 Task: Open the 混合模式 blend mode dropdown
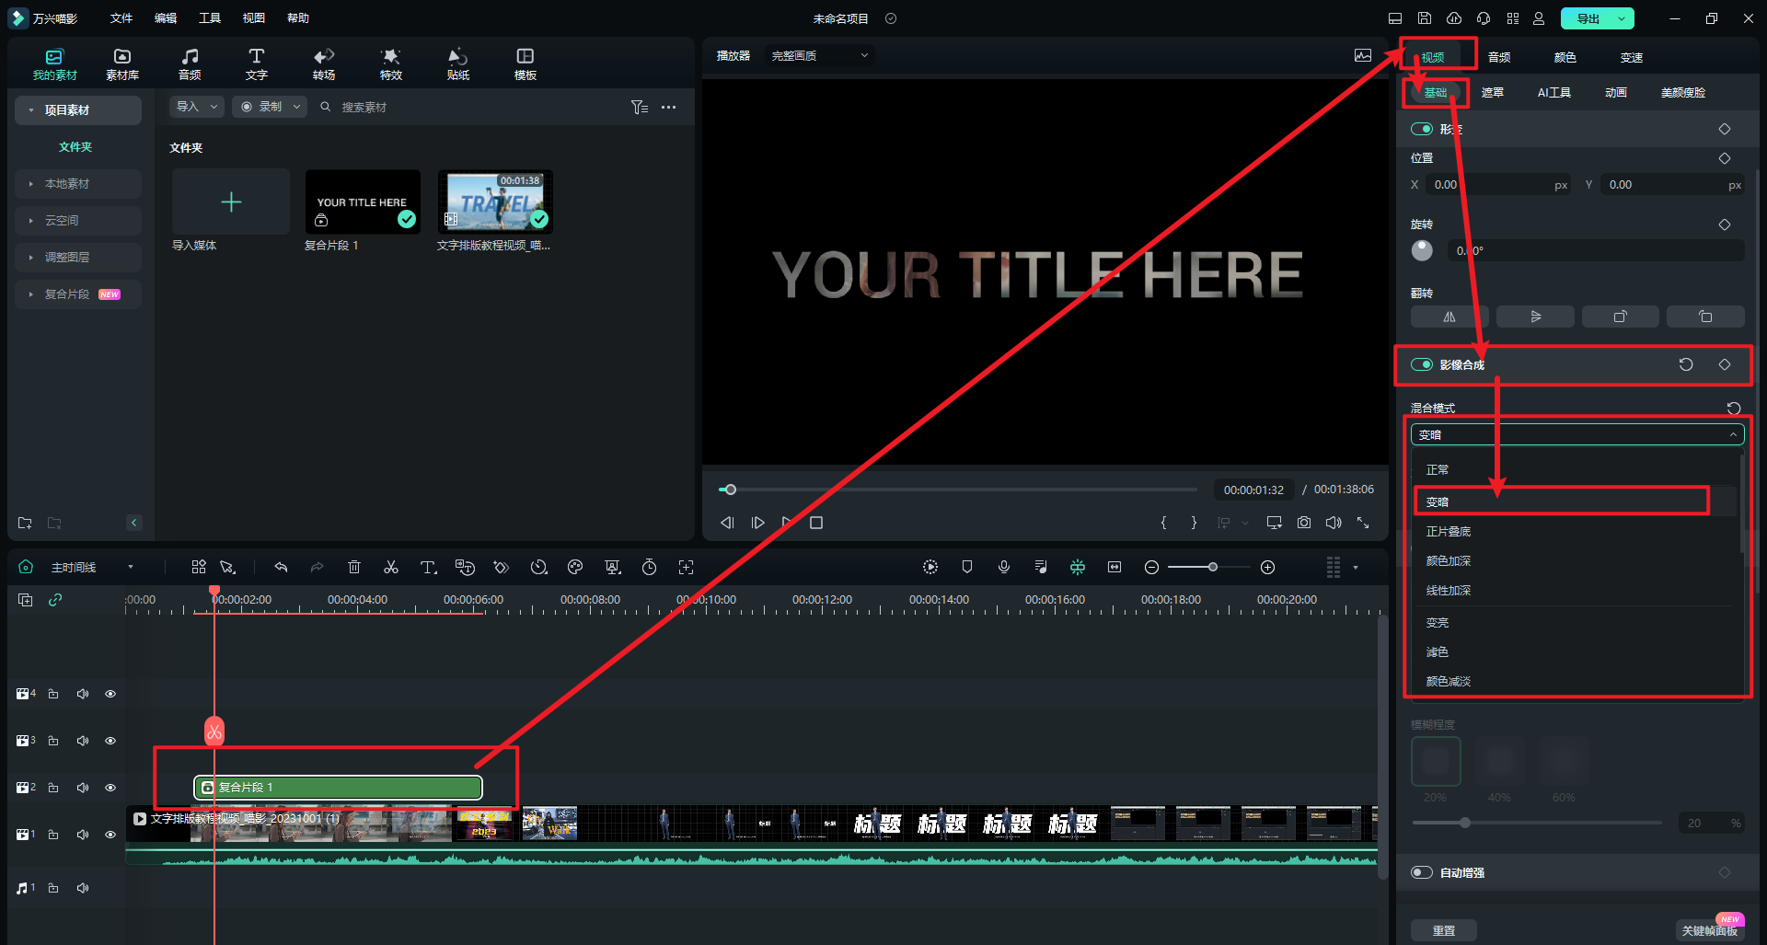click(1577, 434)
